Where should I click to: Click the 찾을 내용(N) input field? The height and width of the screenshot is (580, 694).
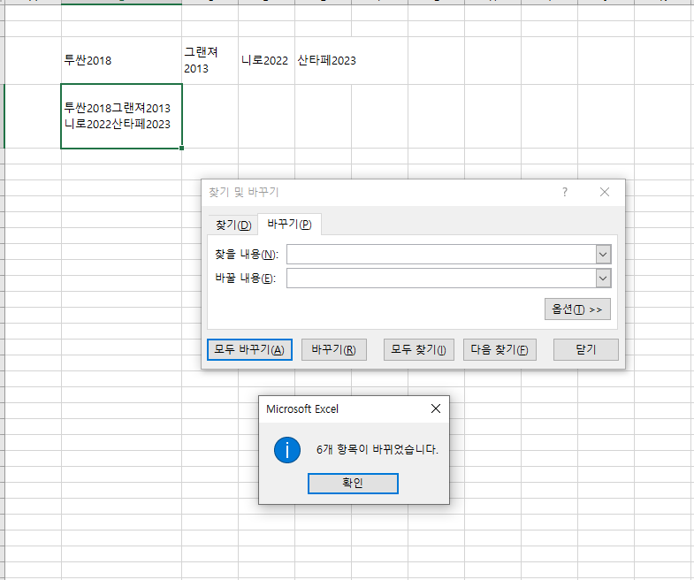tap(441, 254)
